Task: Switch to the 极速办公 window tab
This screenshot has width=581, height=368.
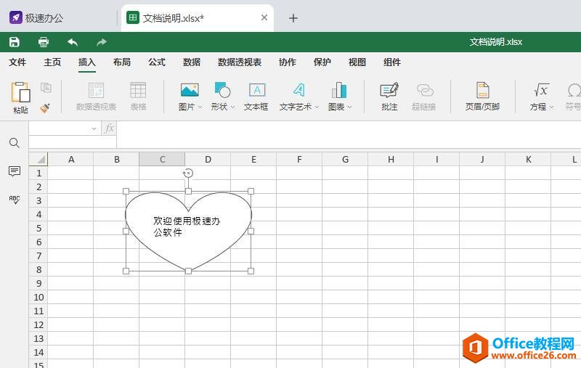Action: [60, 17]
